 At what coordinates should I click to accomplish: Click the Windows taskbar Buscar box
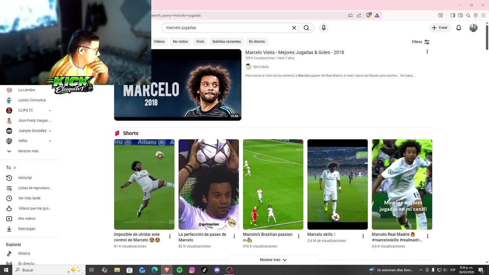49,270
